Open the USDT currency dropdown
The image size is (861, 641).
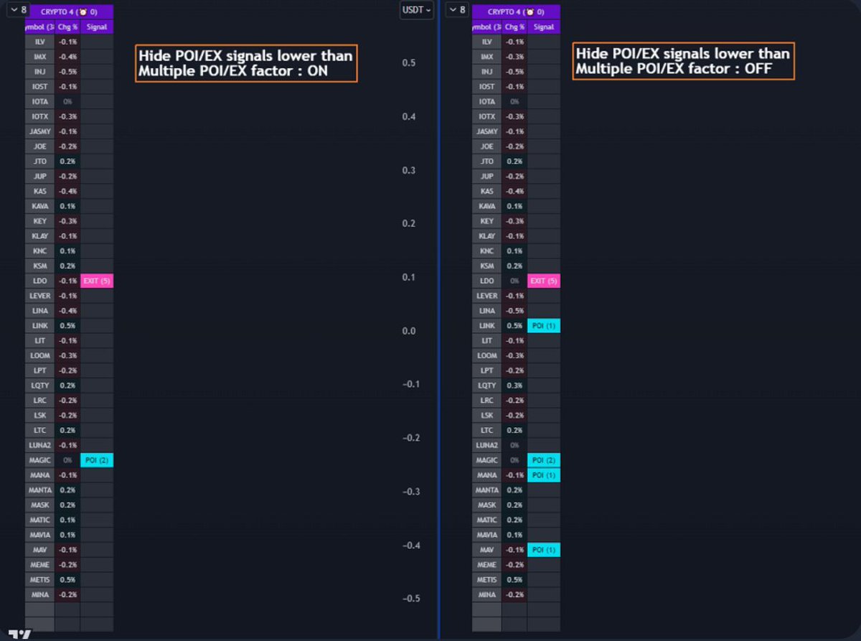pyautogui.click(x=416, y=10)
